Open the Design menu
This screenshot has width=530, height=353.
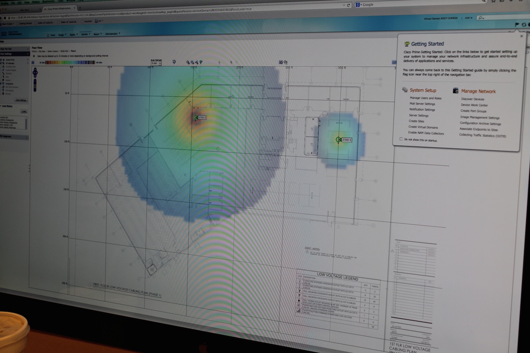[62, 35]
